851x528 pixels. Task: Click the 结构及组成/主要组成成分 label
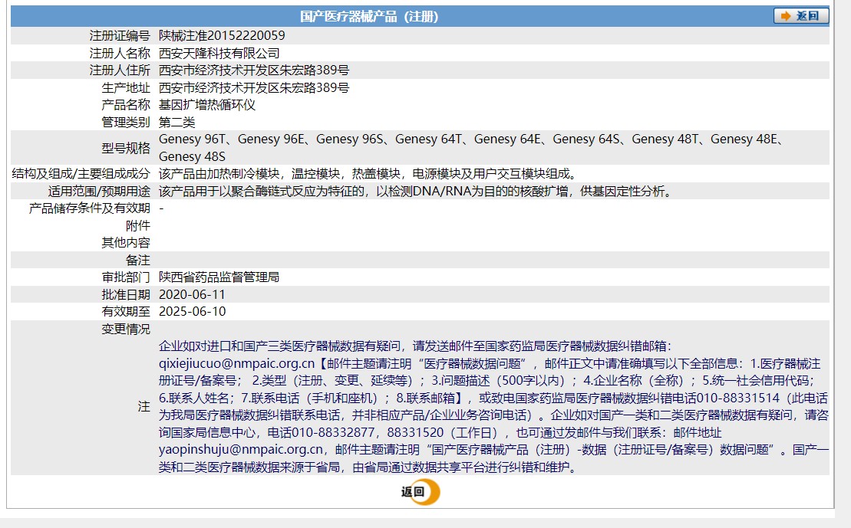click(81, 174)
